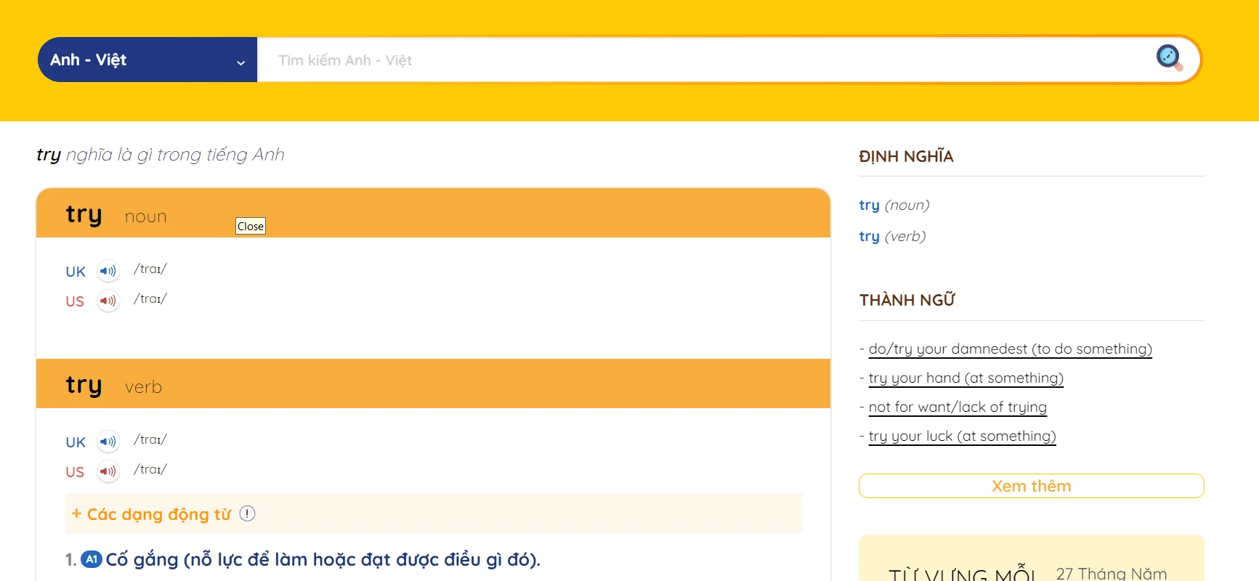Play US pronunciation for try noun

pos(108,301)
